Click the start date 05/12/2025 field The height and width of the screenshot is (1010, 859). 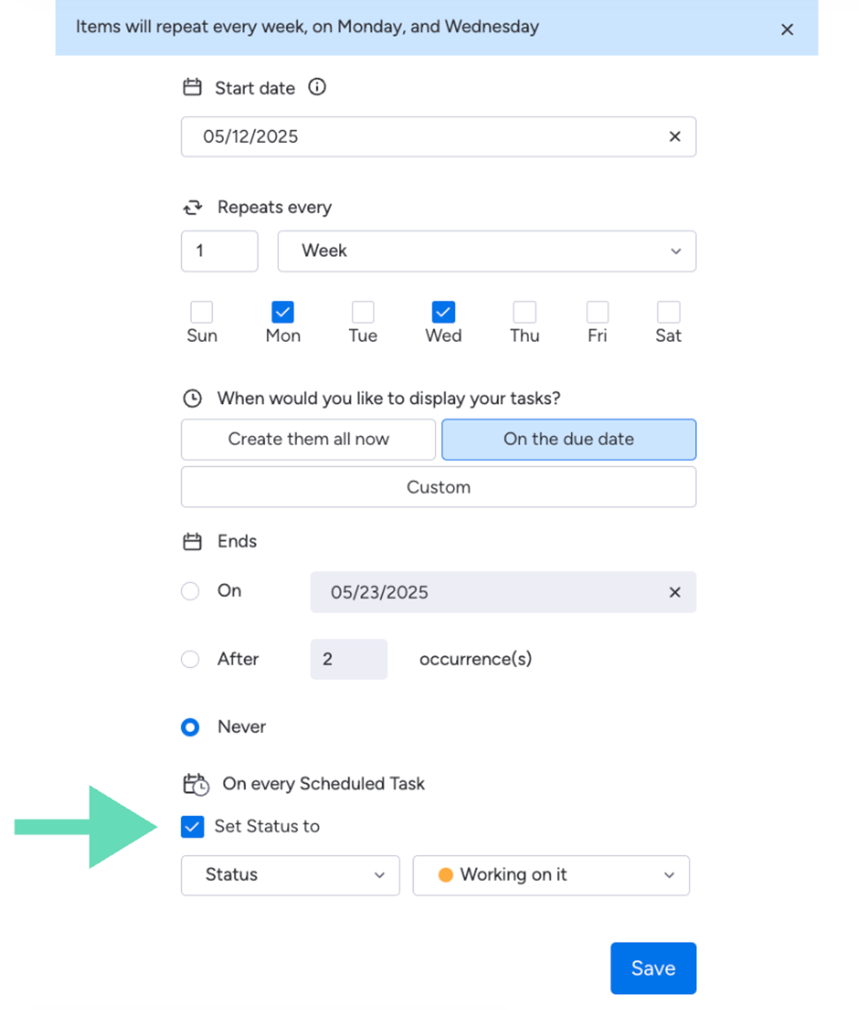pyautogui.click(x=438, y=136)
